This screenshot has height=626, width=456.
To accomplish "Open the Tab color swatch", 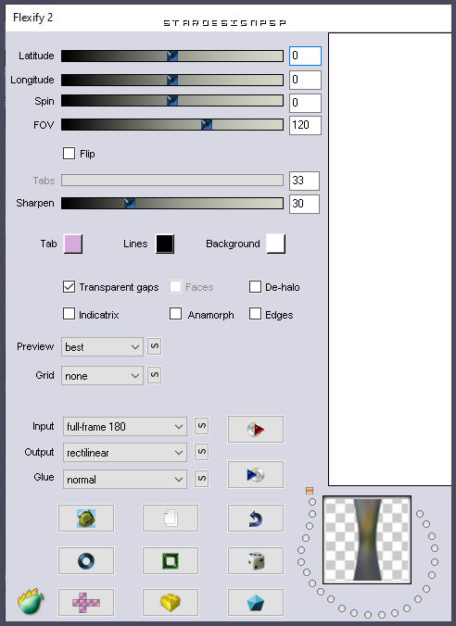I will 73,244.
